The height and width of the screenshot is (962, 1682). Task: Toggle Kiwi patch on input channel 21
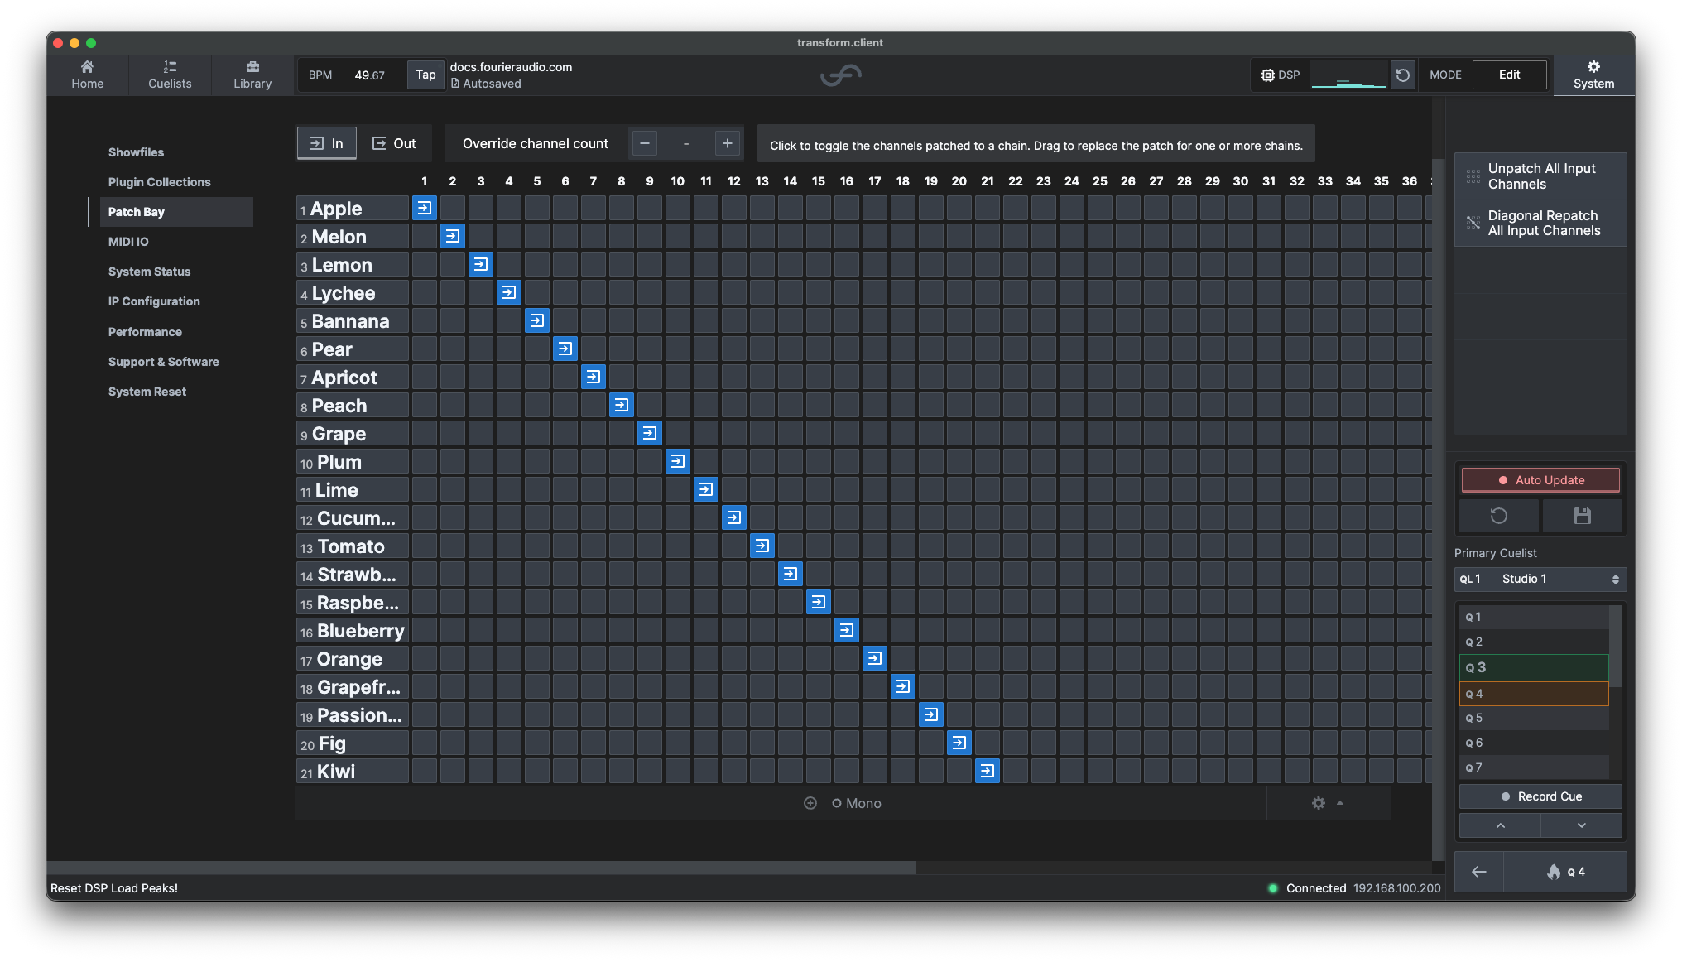(x=988, y=772)
